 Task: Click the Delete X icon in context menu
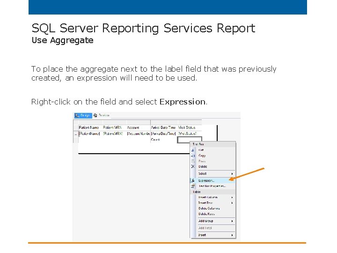(193, 166)
